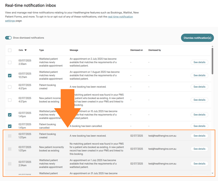See details for booking cancelled notification
218x181 pixels.
(x=199, y=126)
